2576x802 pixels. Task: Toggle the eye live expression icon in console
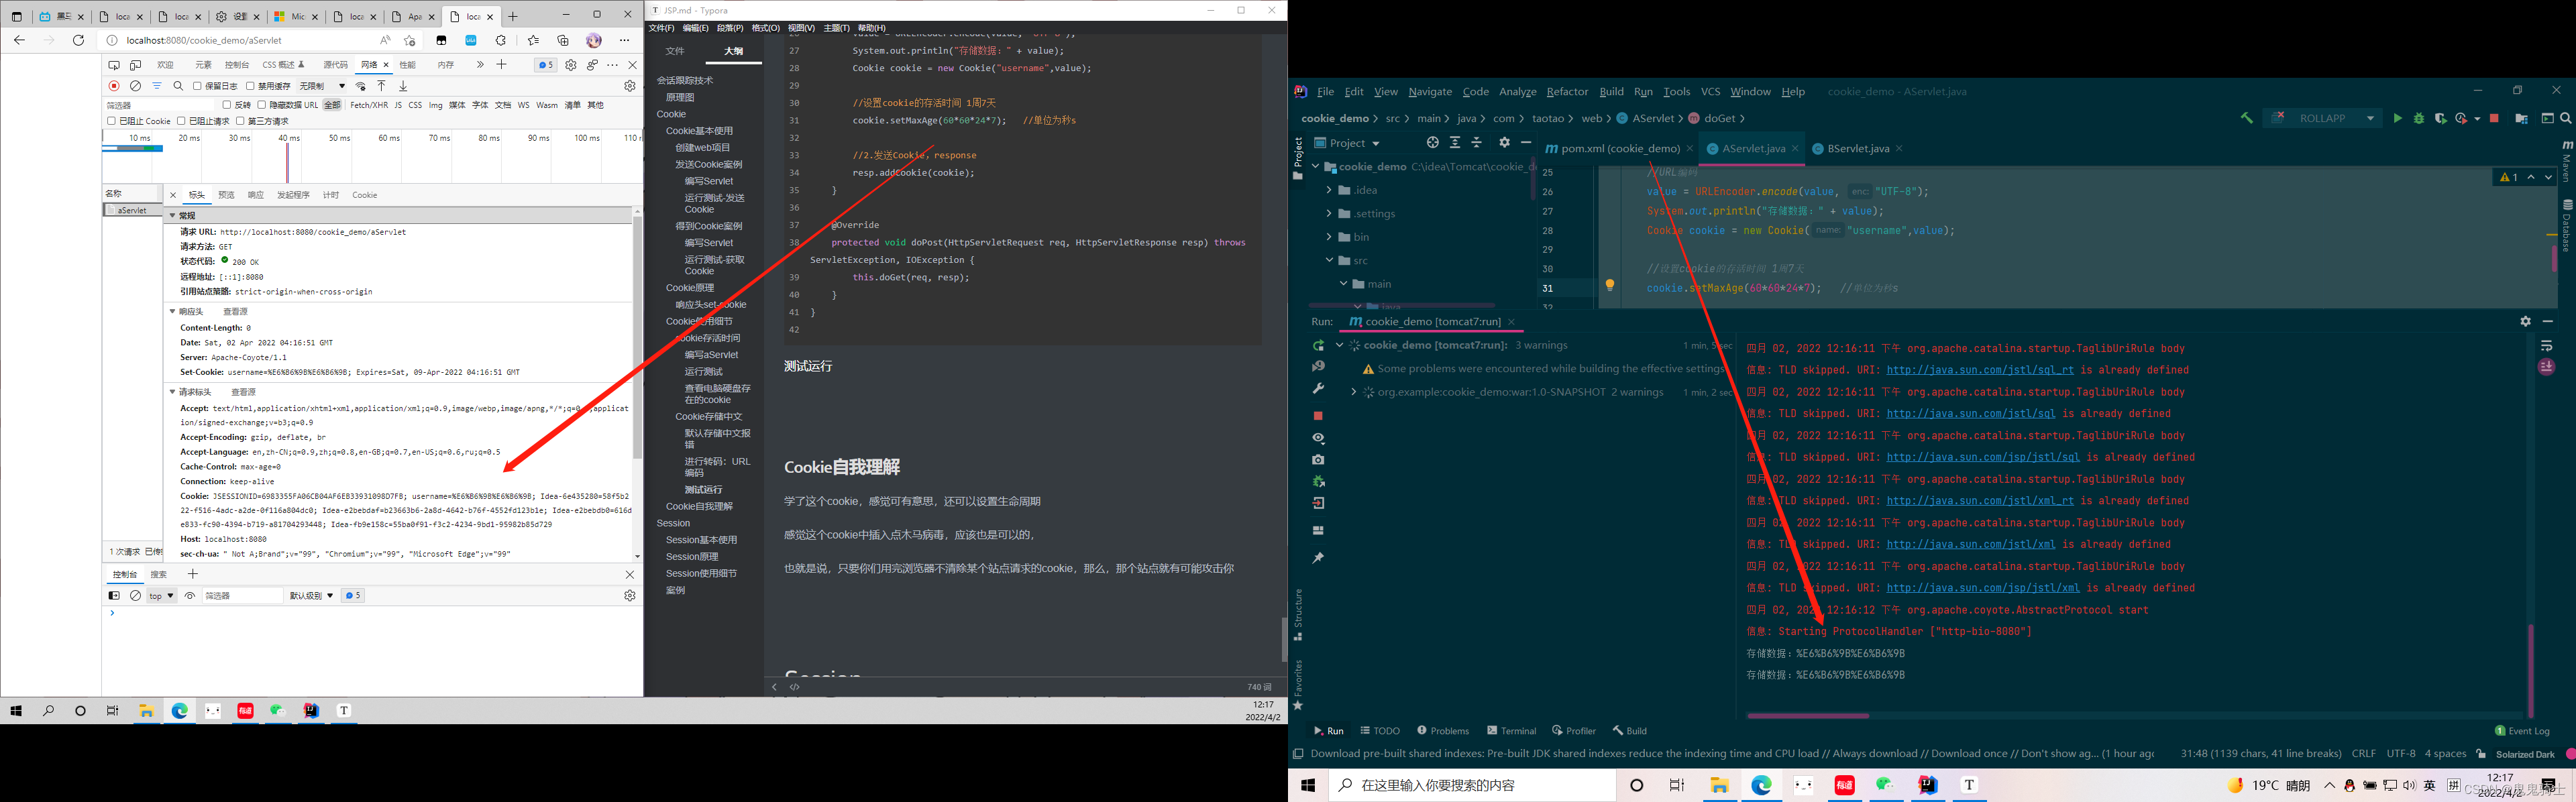point(190,596)
